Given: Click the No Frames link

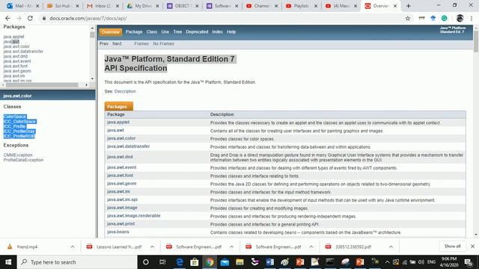Looking at the screenshot, I should pyautogui.click(x=163, y=43).
